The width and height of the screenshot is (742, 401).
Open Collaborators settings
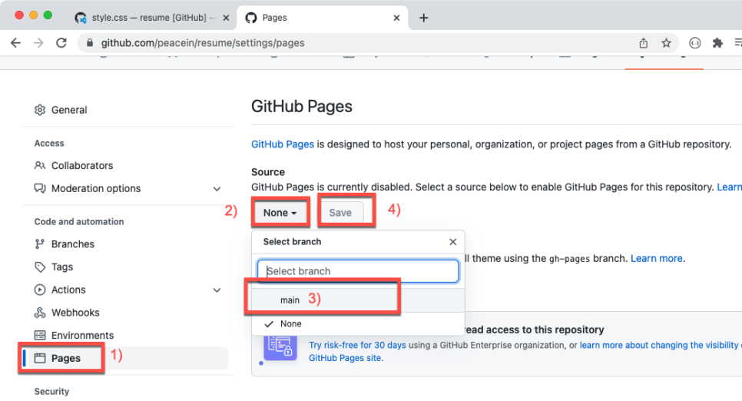click(x=82, y=166)
